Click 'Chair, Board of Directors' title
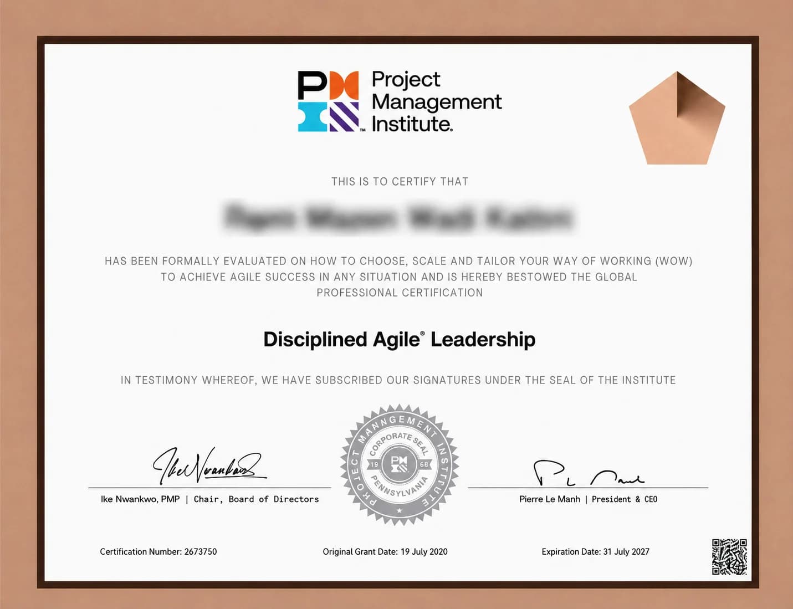Screen dimensions: 793x609 click(256, 499)
